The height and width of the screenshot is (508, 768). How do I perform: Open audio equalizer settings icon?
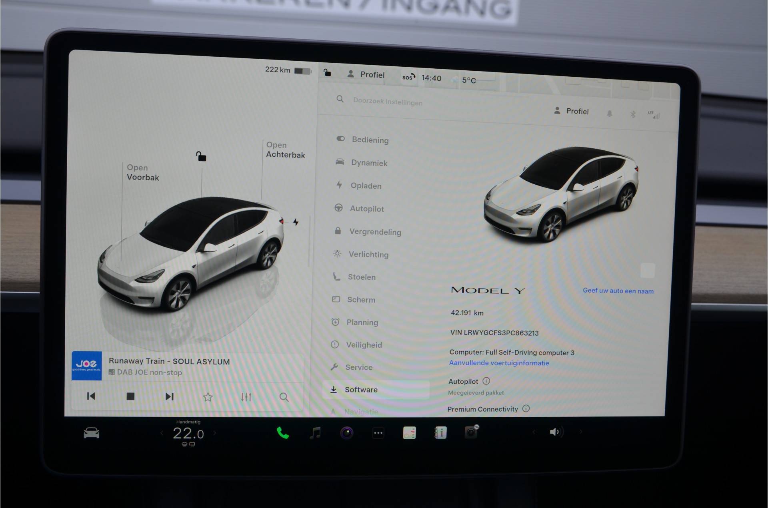tap(246, 397)
